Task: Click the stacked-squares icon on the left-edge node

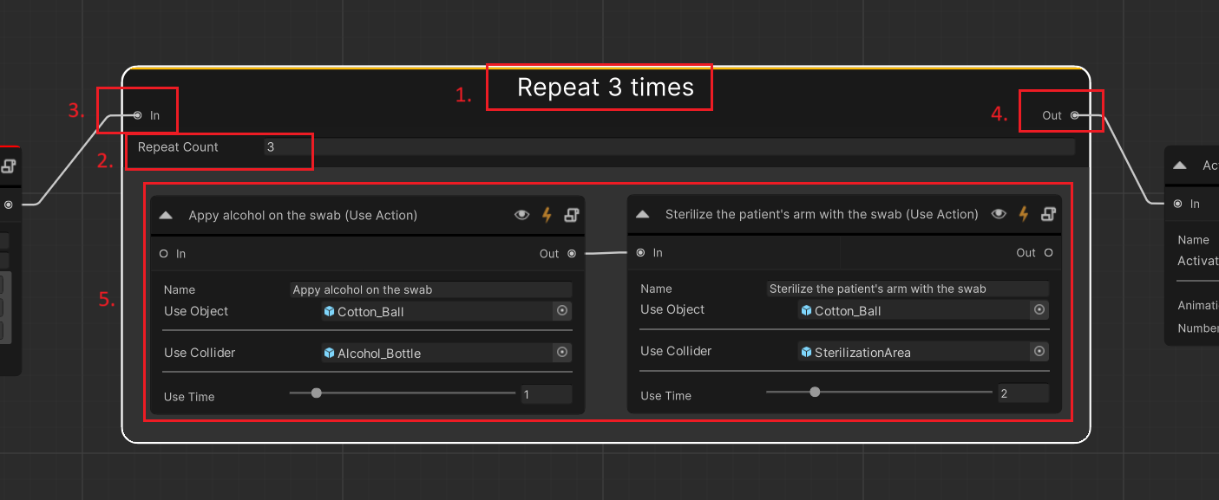Action: pyautogui.click(x=9, y=166)
